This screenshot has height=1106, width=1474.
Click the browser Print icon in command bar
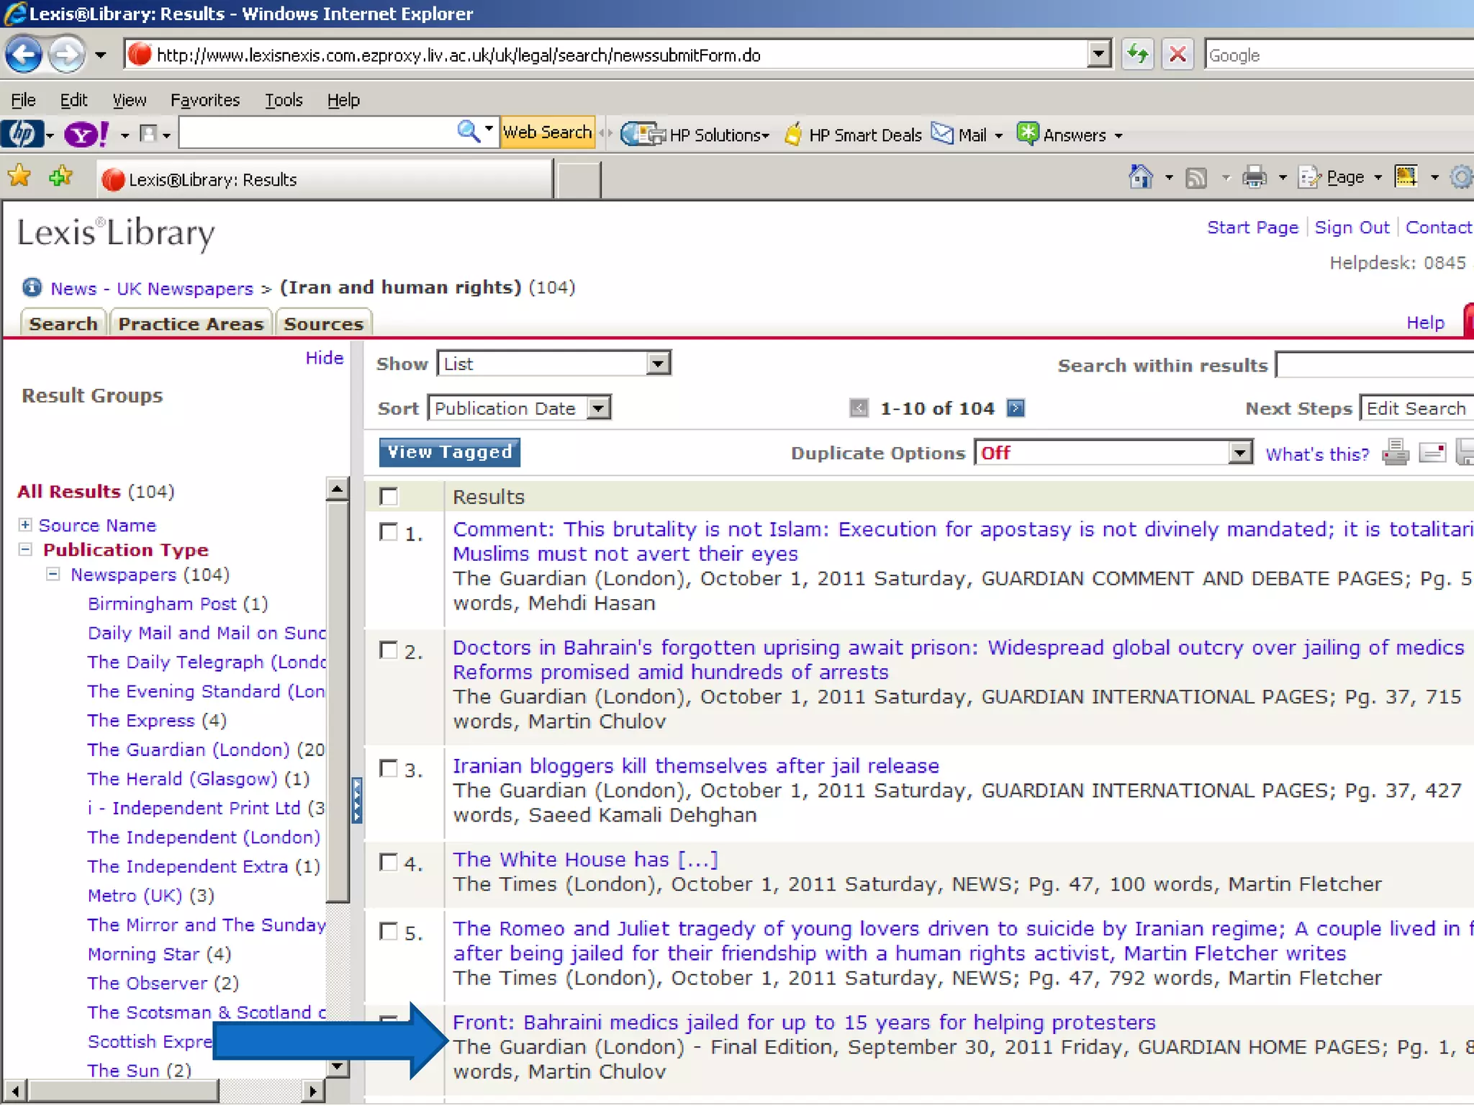(x=1254, y=177)
